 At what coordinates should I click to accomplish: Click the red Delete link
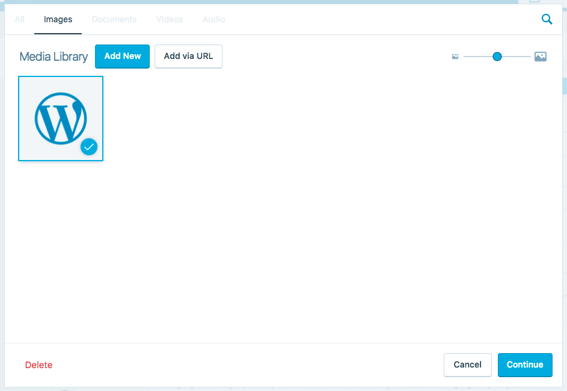[38, 365]
